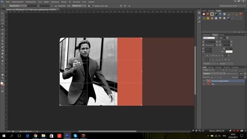Image resolution: width=247 pixels, height=139 pixels.
Task: Click crop width input field
Action: point(32,6)
